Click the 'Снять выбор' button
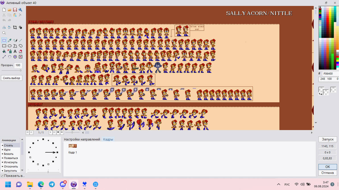 click(x=11, y=78)
